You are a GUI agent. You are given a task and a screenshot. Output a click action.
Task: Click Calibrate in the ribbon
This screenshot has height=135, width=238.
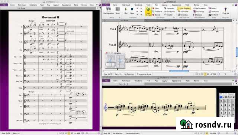169,8
